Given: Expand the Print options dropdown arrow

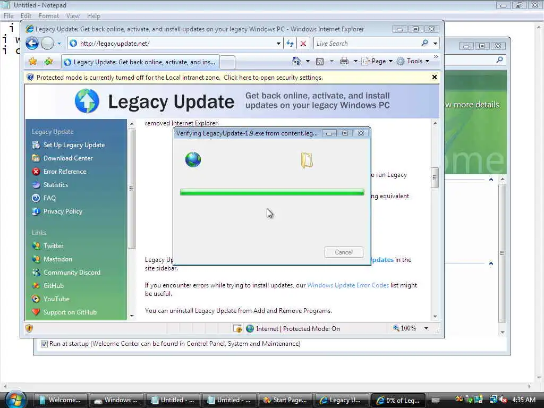Looking at the screenshot, I should [x=355, y=61].
